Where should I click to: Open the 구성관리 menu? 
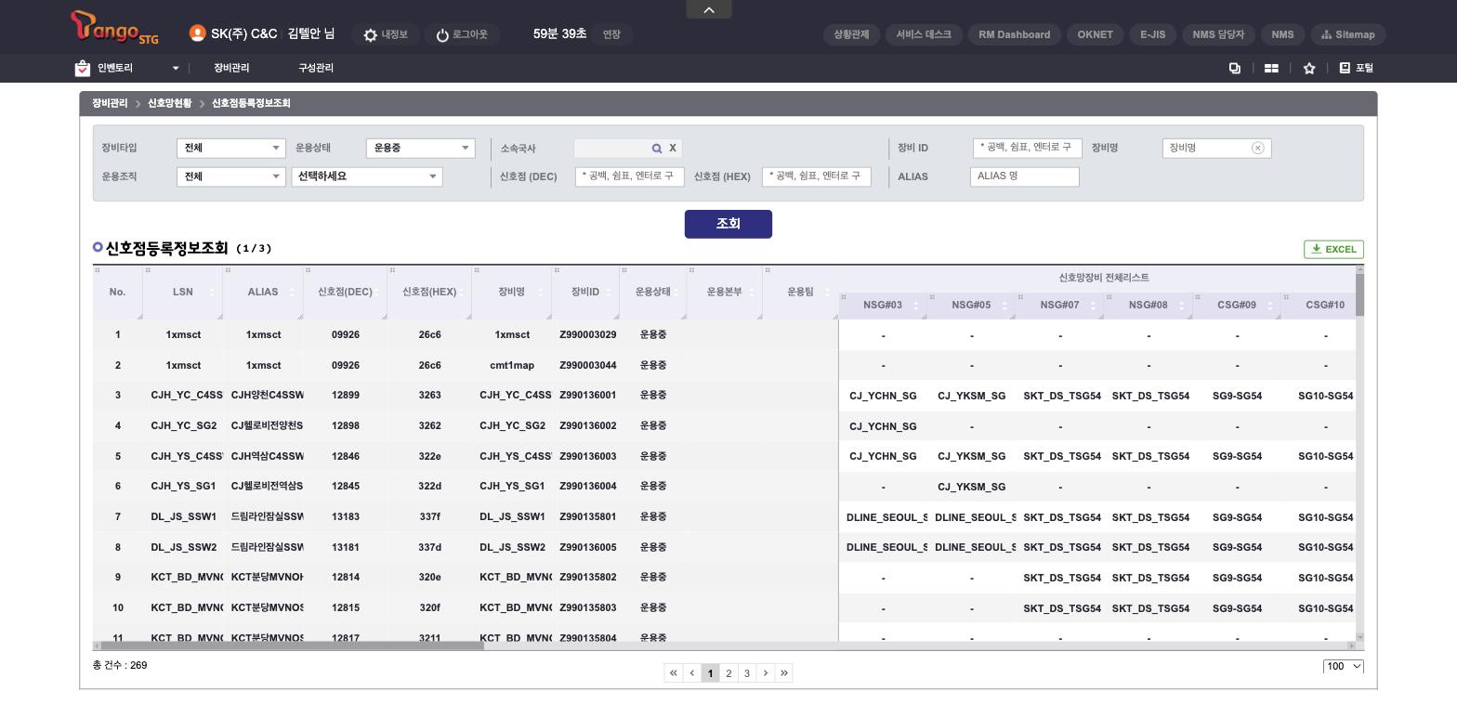[x=316, y=68]
